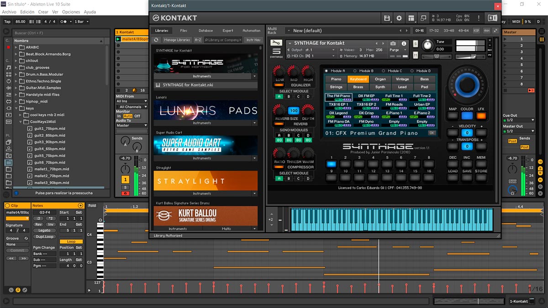The width and height of the screenshot is (548, 308).
Task: Solo the Synthage instrument with S
Action: click(416, 43)
